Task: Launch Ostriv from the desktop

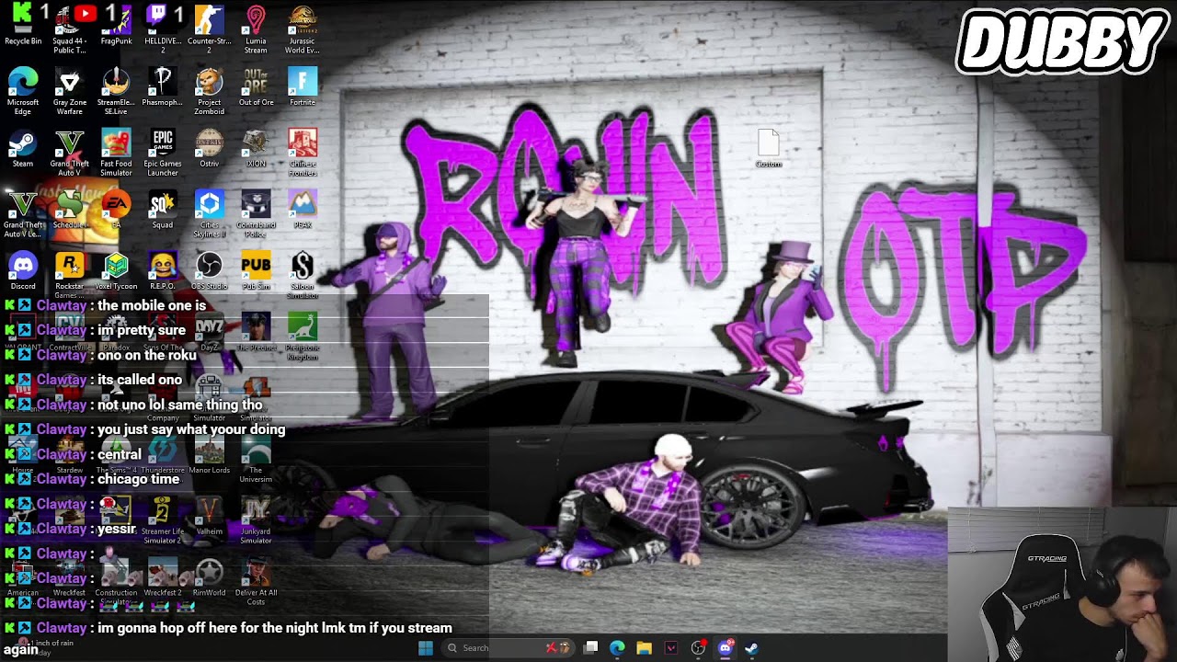Action: pyautogui.click(x=209, y=149)
